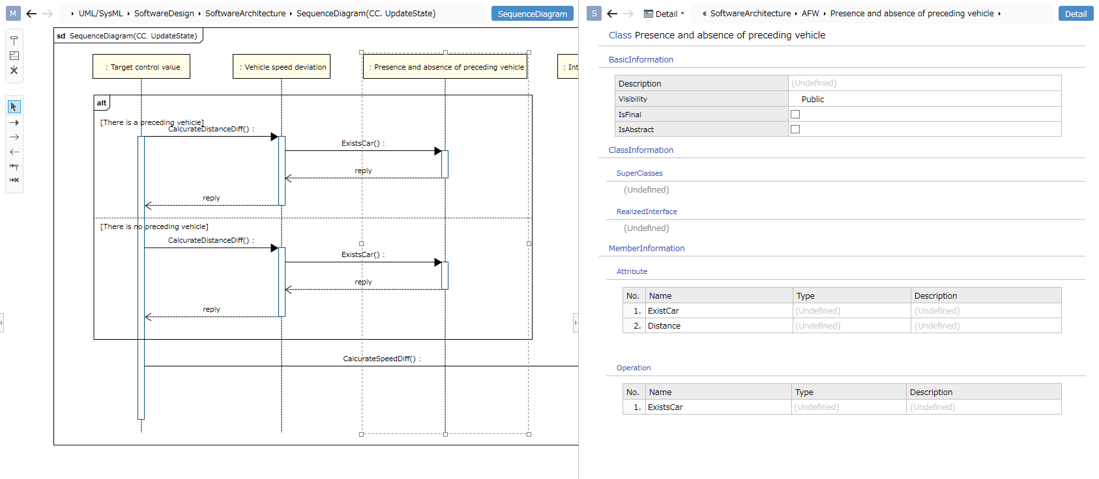The image size is (1099, 479).
Task: Click the sd SequenceDiagram(CC. UpdateState) frame label
Action: tap(128, 36)
